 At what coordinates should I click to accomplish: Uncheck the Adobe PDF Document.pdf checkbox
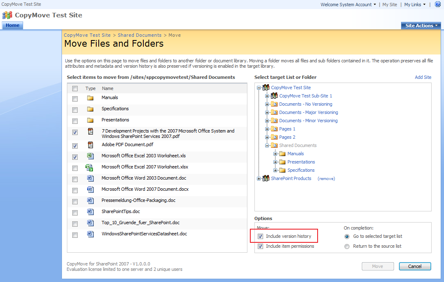click(75, 146)
